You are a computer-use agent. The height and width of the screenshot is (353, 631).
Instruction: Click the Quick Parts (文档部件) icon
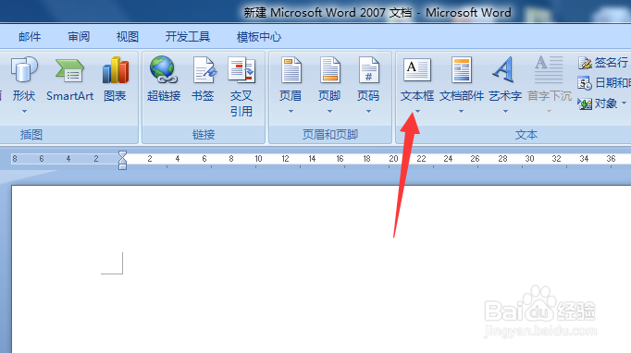pos(461,70)
